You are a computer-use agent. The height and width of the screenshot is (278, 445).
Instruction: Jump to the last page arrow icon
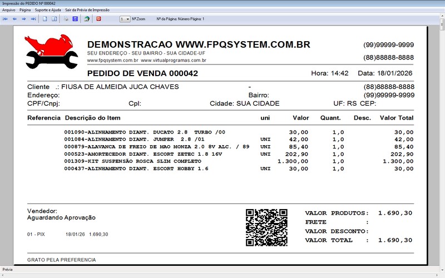(x=33, y=19)
